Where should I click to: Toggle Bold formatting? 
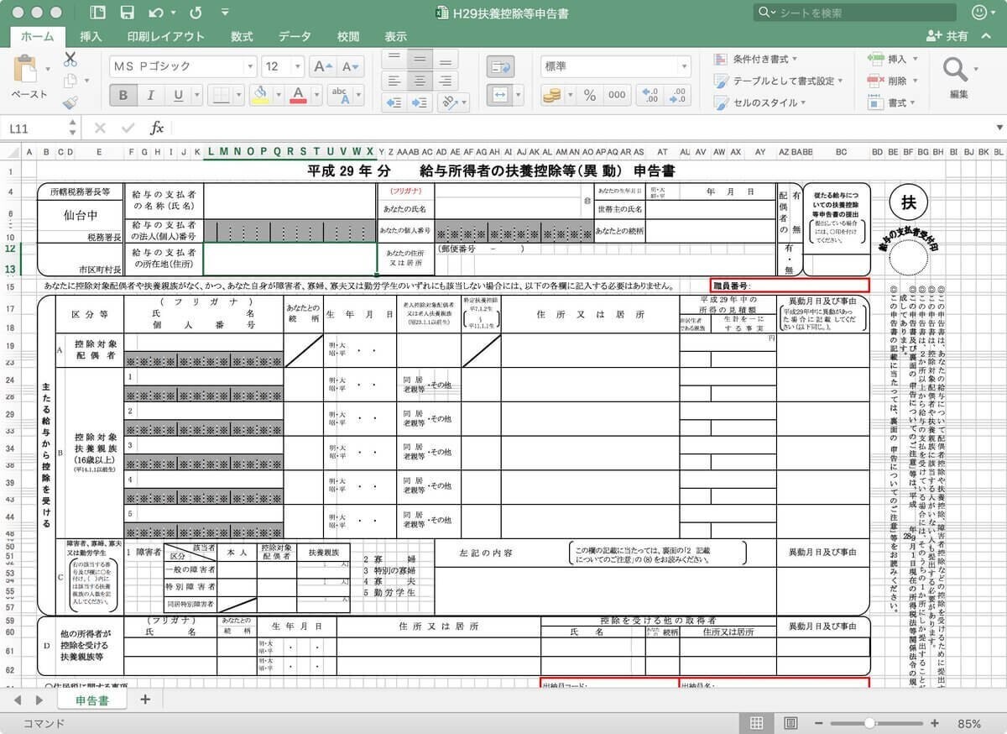tap(123, 95)
